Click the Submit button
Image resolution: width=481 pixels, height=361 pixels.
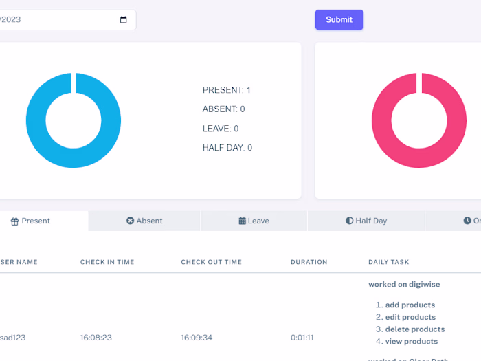point(339,20)
